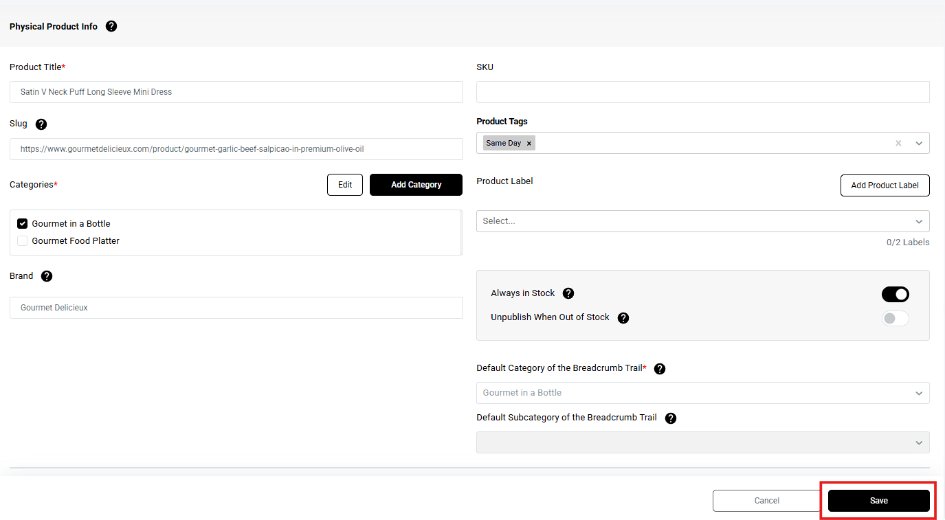This screenshot has height=520, width=945.
Task: Click the Always in Stock help icon
Action: 568,293
